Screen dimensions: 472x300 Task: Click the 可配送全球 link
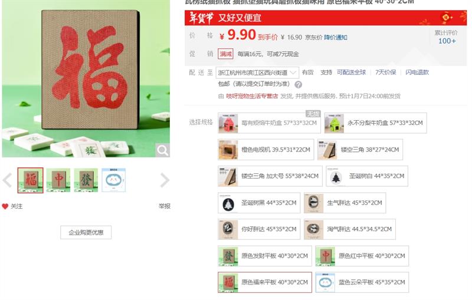click(x=351, y=72)
